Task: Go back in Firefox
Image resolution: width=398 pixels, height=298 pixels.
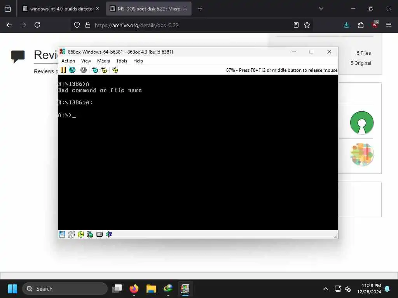Action: (9, 25)
